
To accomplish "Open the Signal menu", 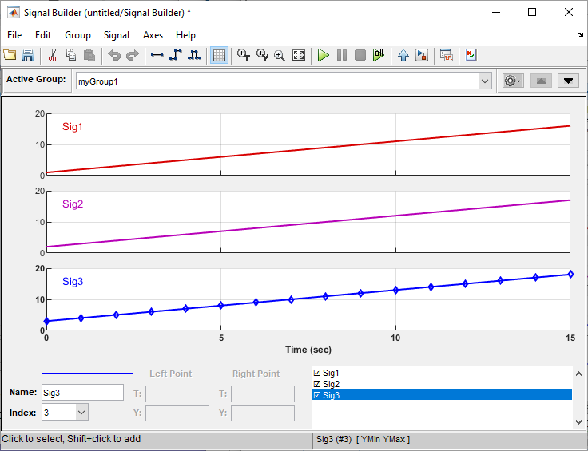I will (x=117, y=35).
